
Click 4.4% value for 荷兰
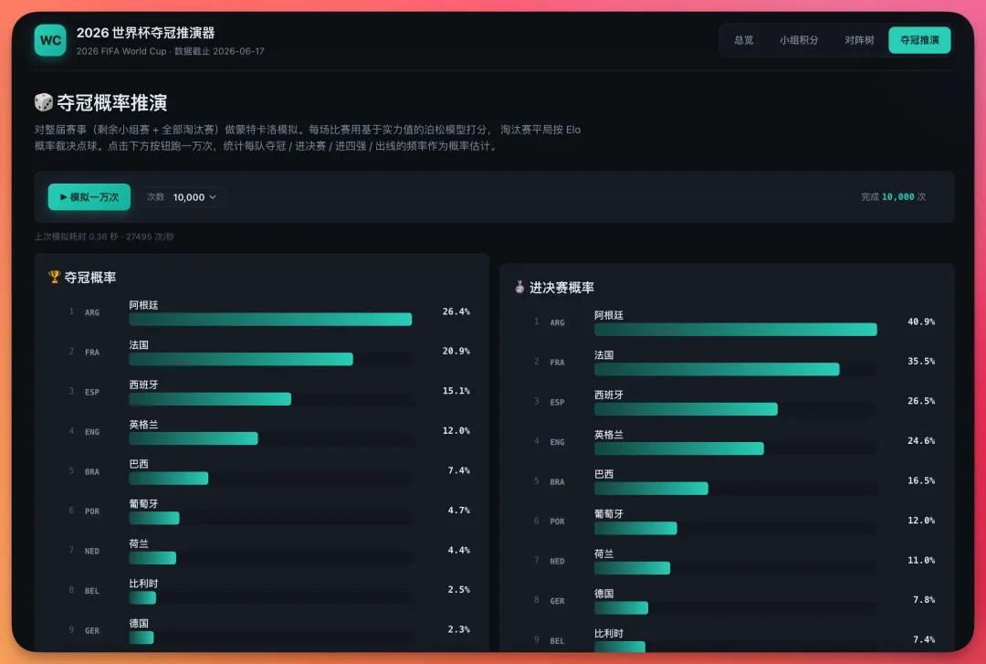coord(458,550)
